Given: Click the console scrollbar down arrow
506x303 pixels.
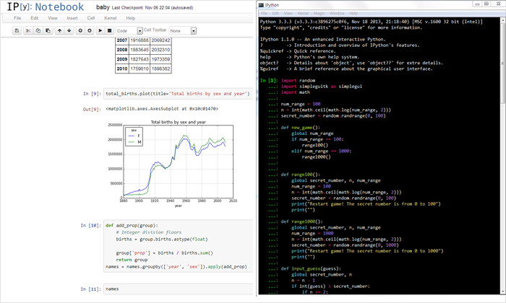Looking at the screenshot, I should (x=503, y=291).
